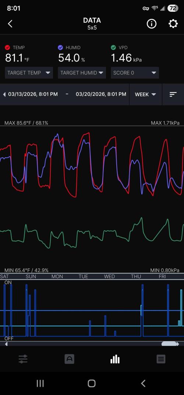Viewport: 184px width, 395px height.
Task: Open the WEEK range dropdown
Action: (x=145, y=94)
